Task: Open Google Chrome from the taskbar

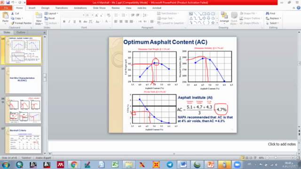Action: 74,165
